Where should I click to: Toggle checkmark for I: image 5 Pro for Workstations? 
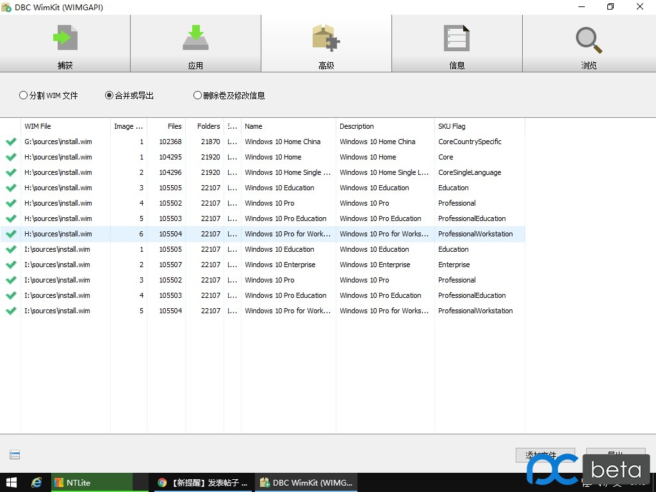click(12, 311)
